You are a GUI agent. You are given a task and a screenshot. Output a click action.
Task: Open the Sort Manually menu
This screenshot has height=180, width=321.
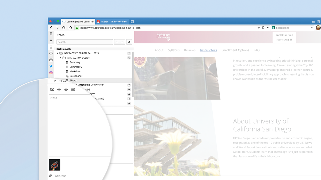tap(64, 49)
